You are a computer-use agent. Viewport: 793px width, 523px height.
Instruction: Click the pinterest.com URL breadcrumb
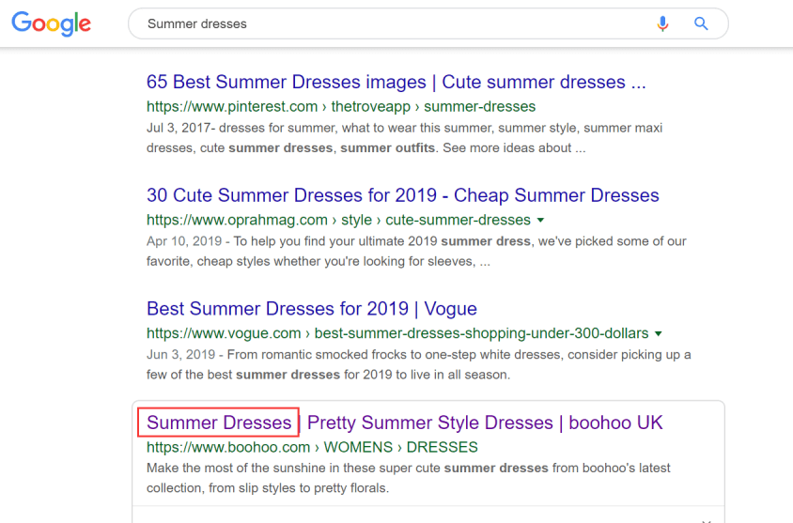[x=341, y=107]
